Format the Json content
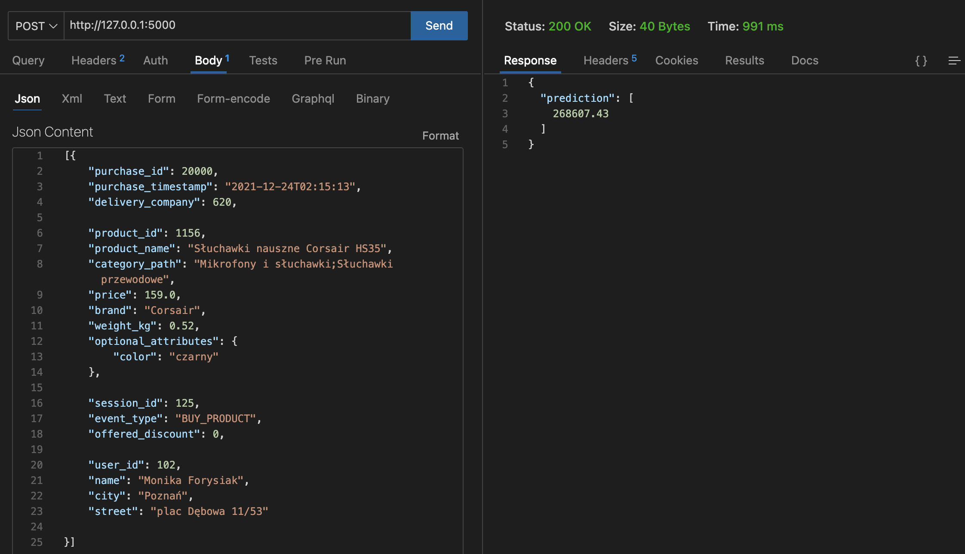Image resolution: width=965 pixels, height=554 pixels. pos(440,136)
